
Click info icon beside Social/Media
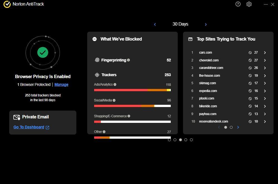pos(114,100)
